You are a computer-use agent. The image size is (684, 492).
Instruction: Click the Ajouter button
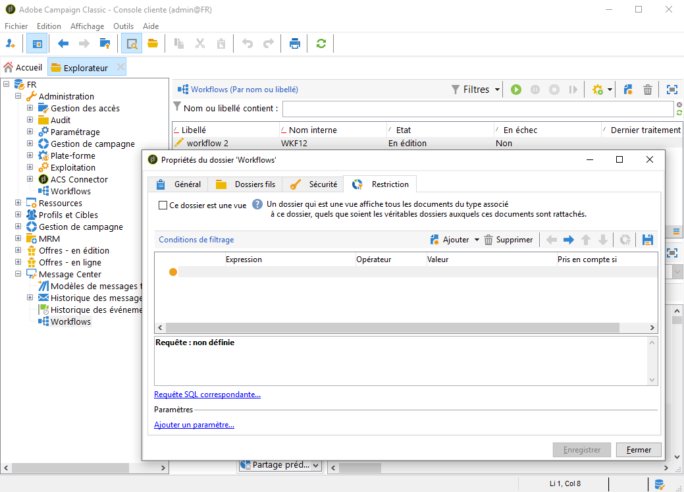tap(450, 240)
